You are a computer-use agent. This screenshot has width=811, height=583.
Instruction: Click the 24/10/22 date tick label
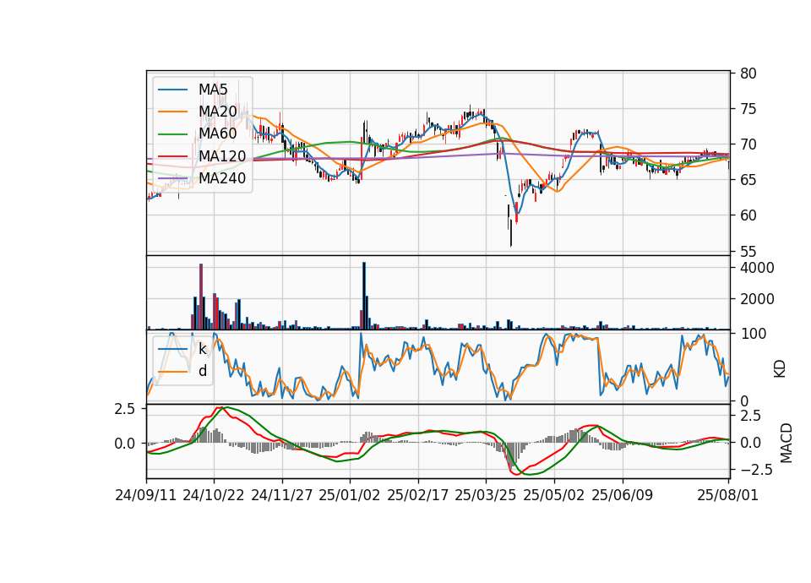click(214, 495)
